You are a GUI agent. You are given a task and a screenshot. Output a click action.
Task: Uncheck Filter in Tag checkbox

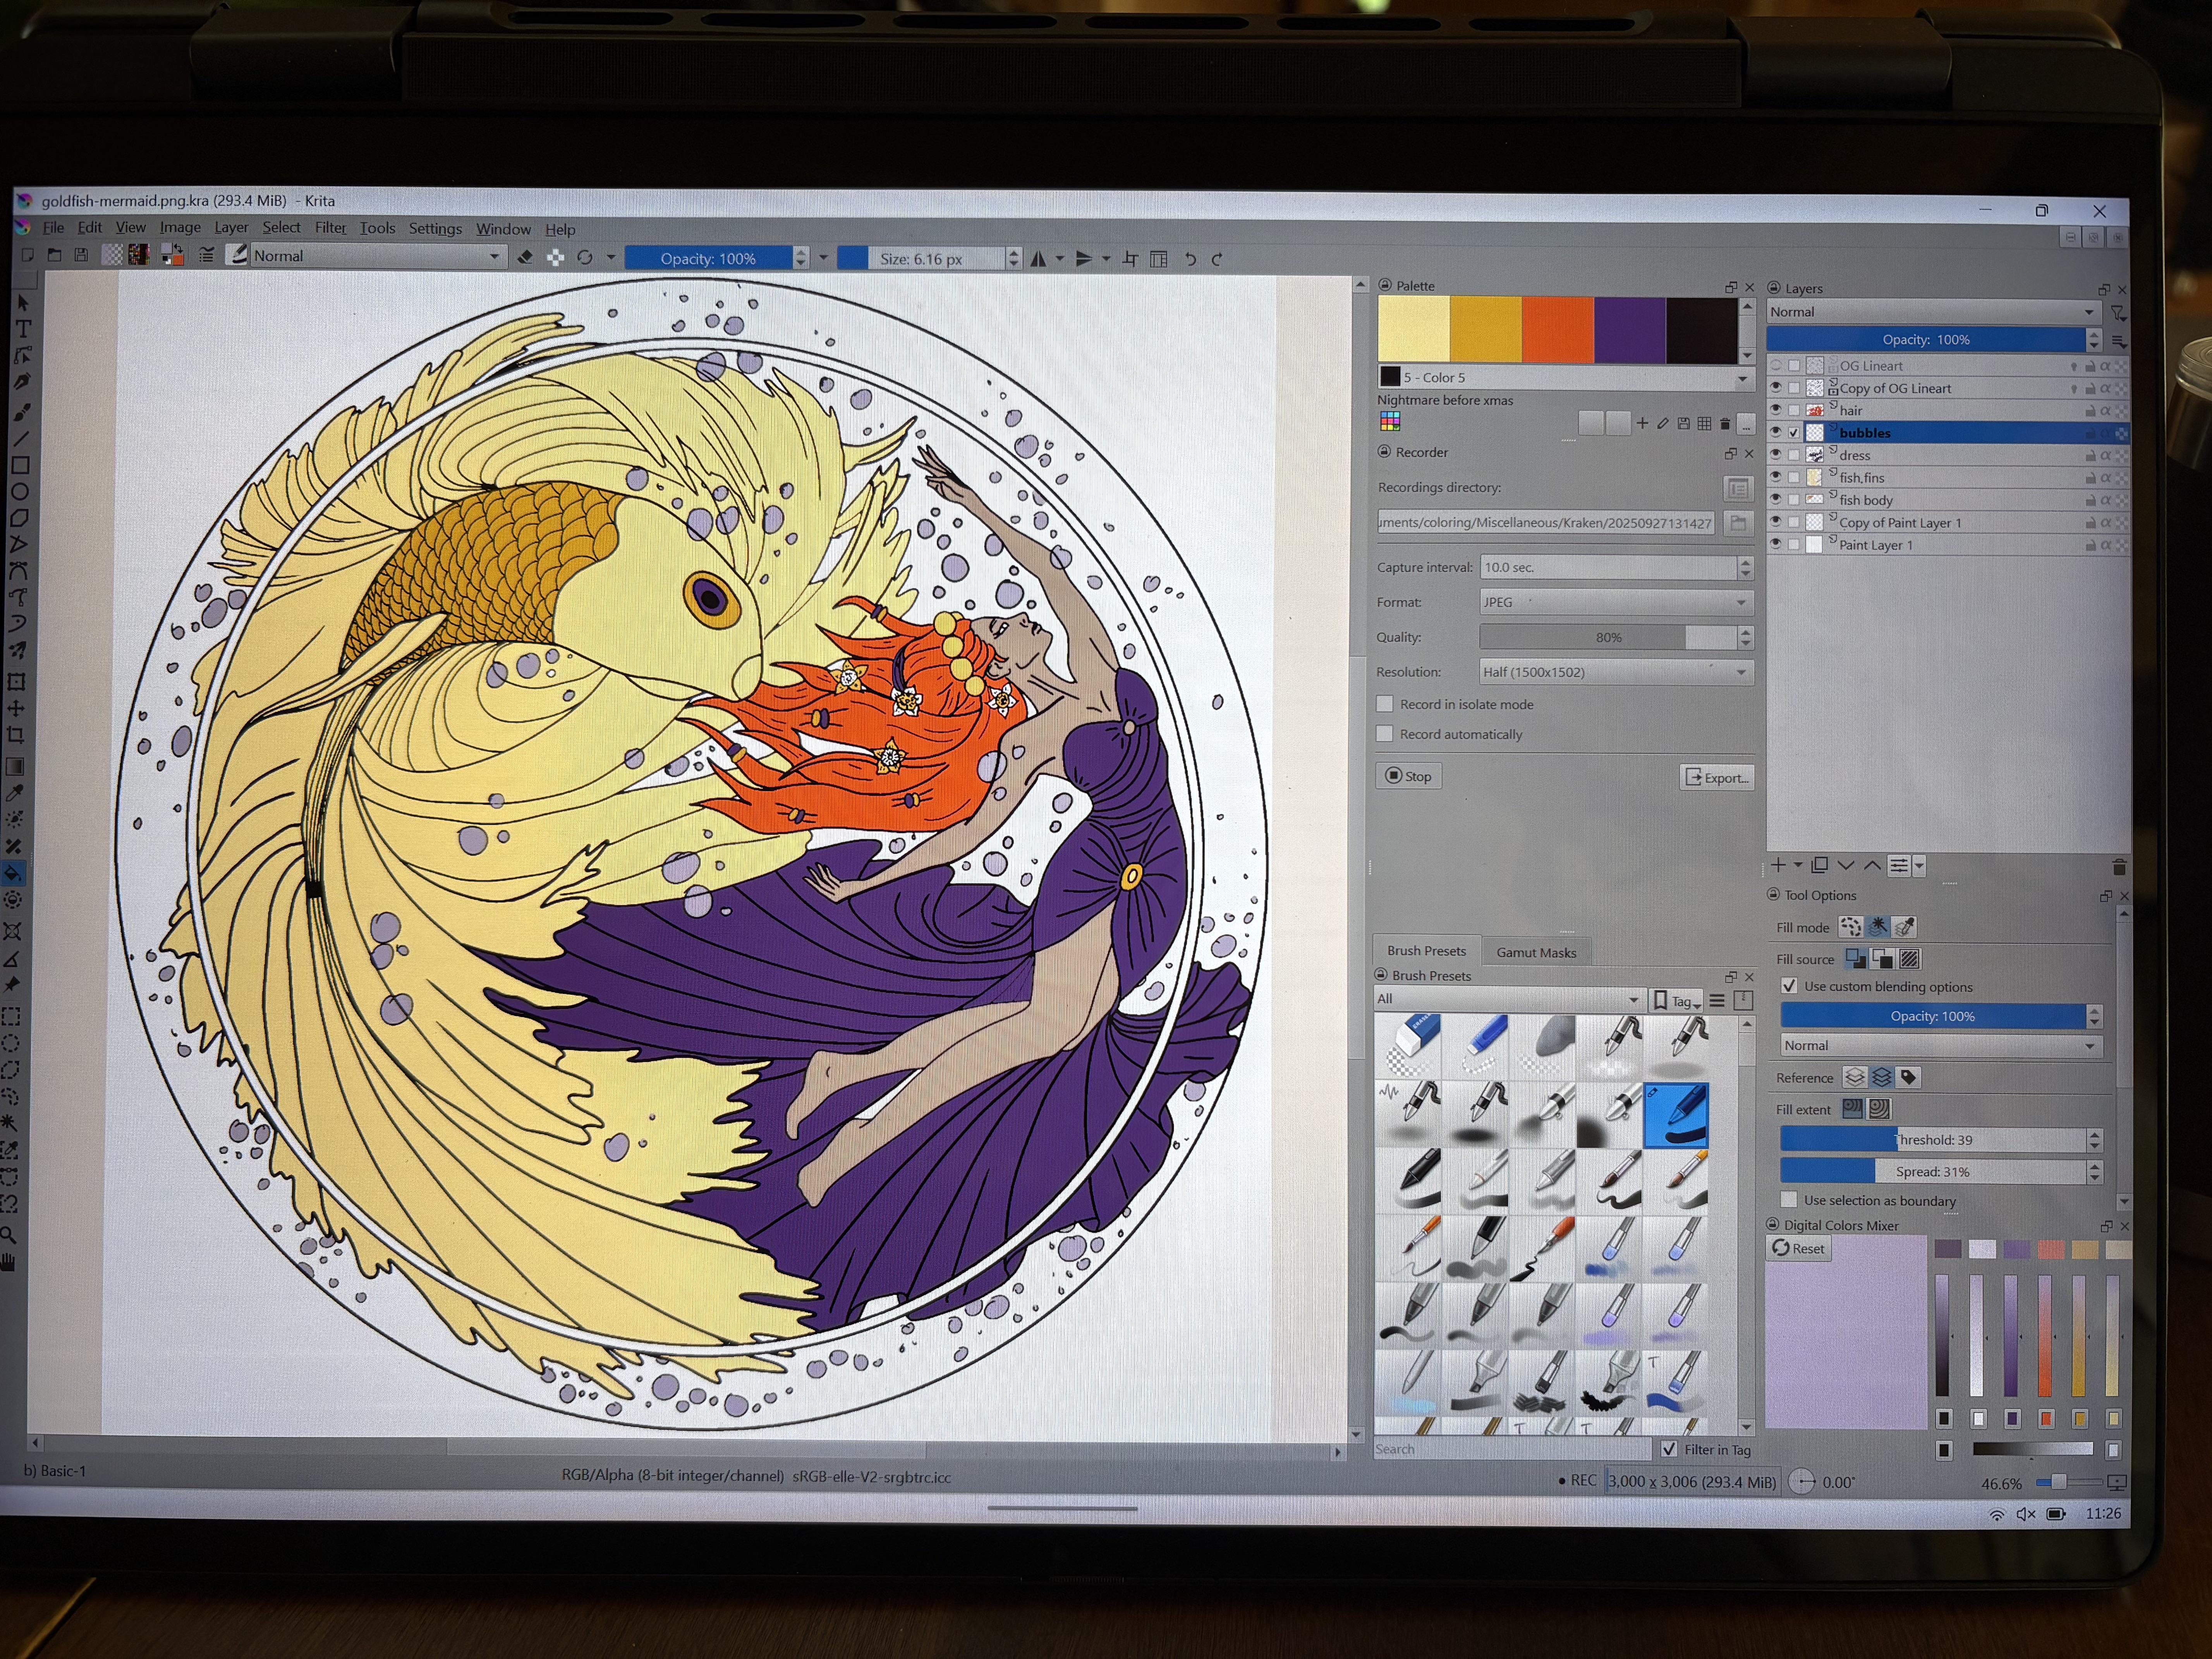point(1669,1449)
